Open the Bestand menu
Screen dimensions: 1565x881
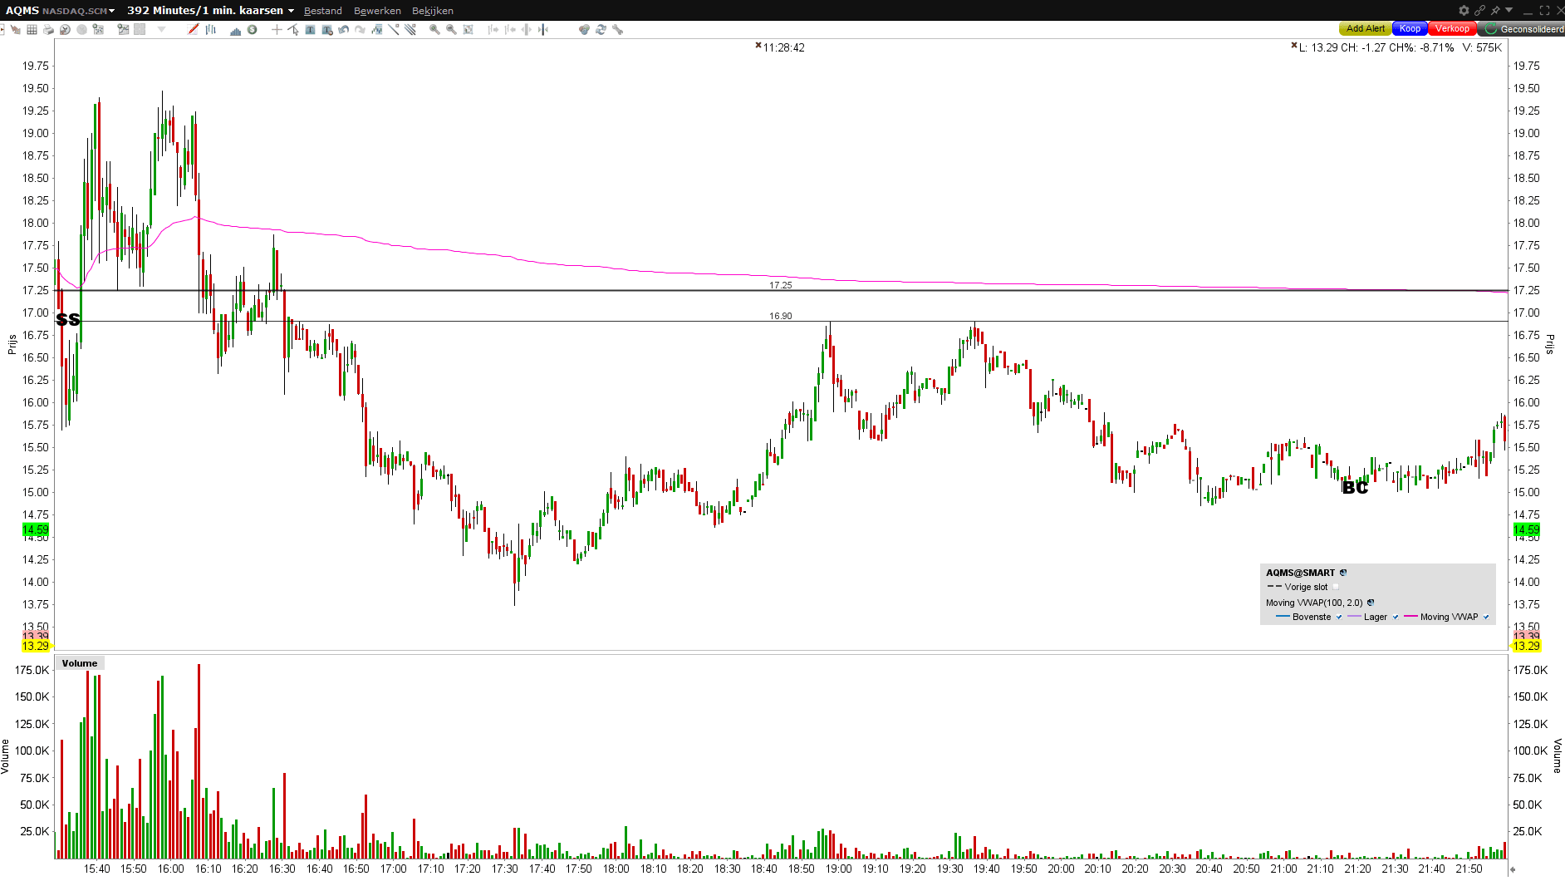pyautogui.click(x=323, y=11)
